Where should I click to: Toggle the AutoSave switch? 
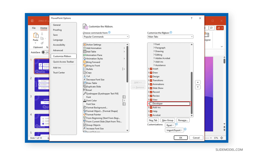[45, 52]
